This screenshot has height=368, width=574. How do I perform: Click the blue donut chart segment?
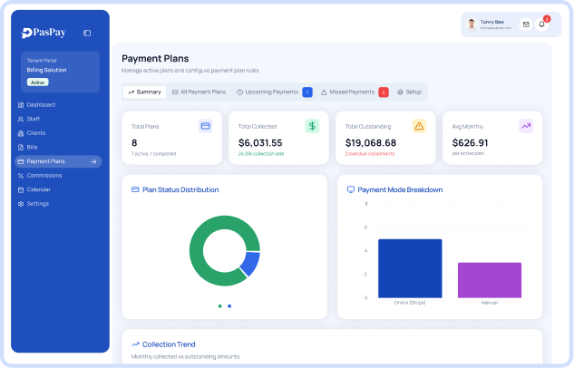(x=251, y=264)
